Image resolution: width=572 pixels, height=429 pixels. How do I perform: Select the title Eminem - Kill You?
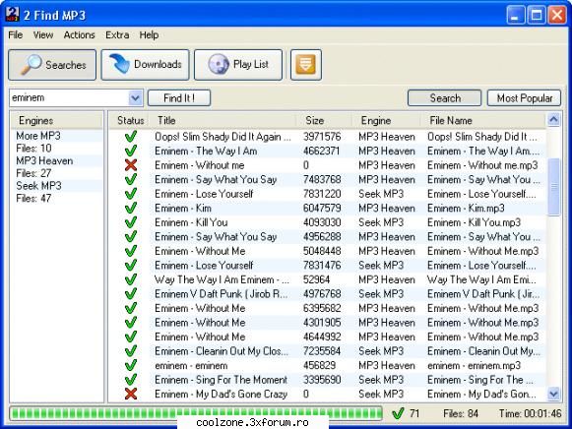pyautogui.click(x=191, y=222)
